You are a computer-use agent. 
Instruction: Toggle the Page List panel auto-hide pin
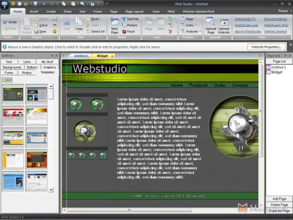pos(285,56)
